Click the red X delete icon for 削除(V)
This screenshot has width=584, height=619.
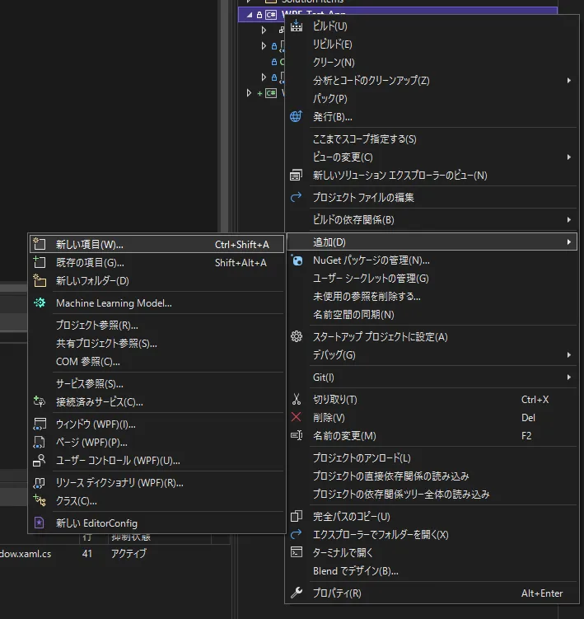(296, 417)
